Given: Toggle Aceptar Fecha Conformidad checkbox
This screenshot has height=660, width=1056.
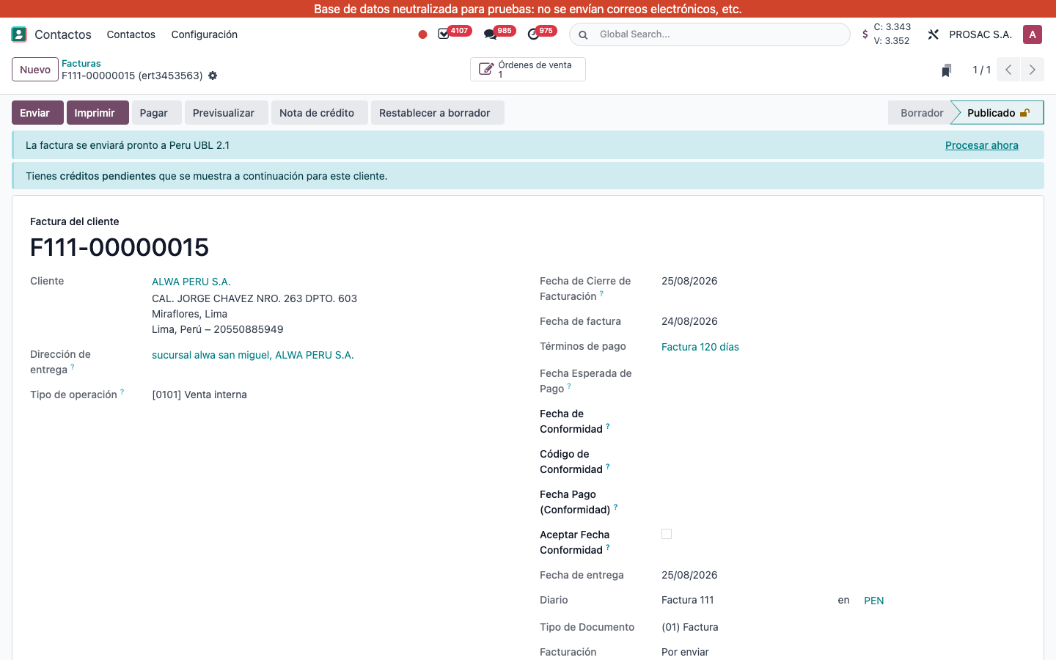Looking at the screenshot, I should [667, 534].
